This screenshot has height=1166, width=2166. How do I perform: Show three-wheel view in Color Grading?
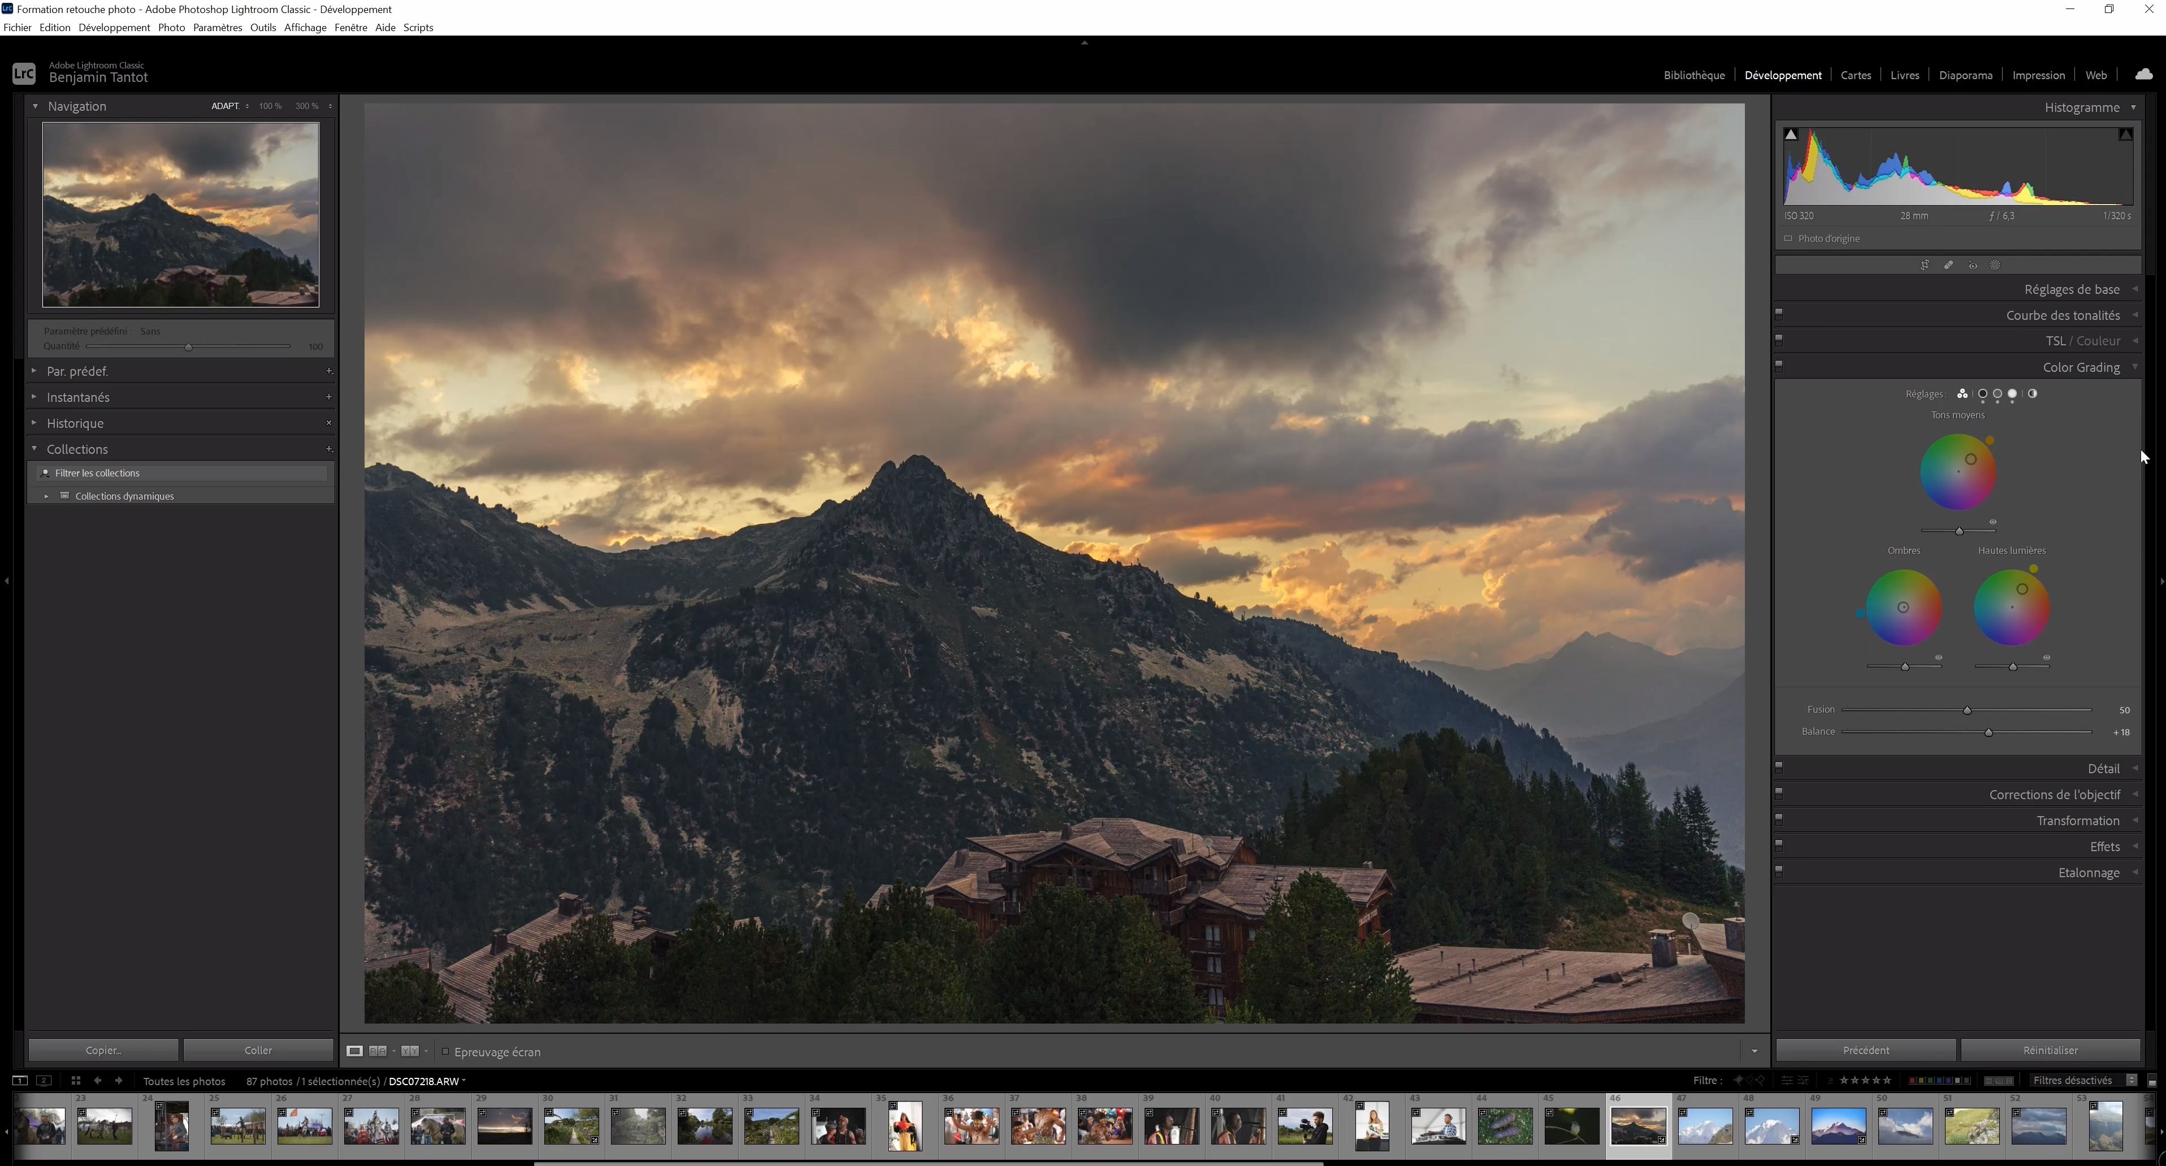(1962, 395)
